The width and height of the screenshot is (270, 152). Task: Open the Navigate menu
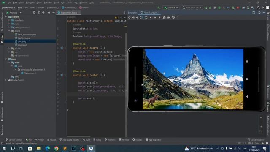tap(30, 3)
